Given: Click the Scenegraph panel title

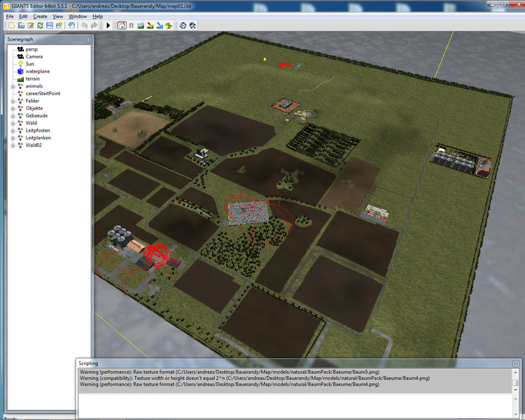Looking at the screenshot, I should [20, 39].
